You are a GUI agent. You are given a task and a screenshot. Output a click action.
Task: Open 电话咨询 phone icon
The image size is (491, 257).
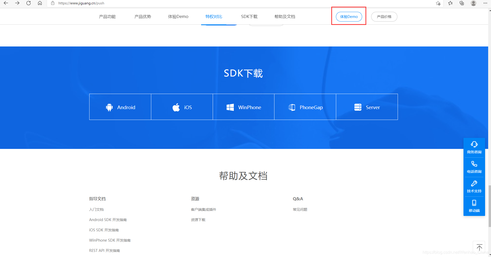coord(474,164)
